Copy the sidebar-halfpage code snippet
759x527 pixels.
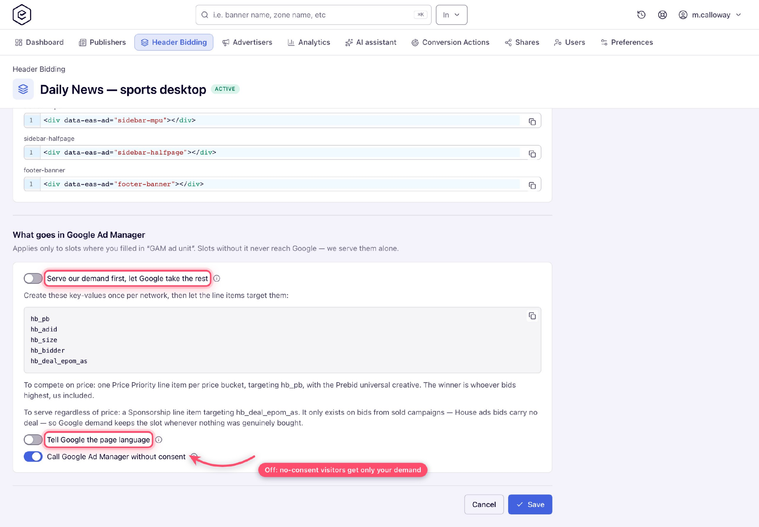tap(532, 154)
